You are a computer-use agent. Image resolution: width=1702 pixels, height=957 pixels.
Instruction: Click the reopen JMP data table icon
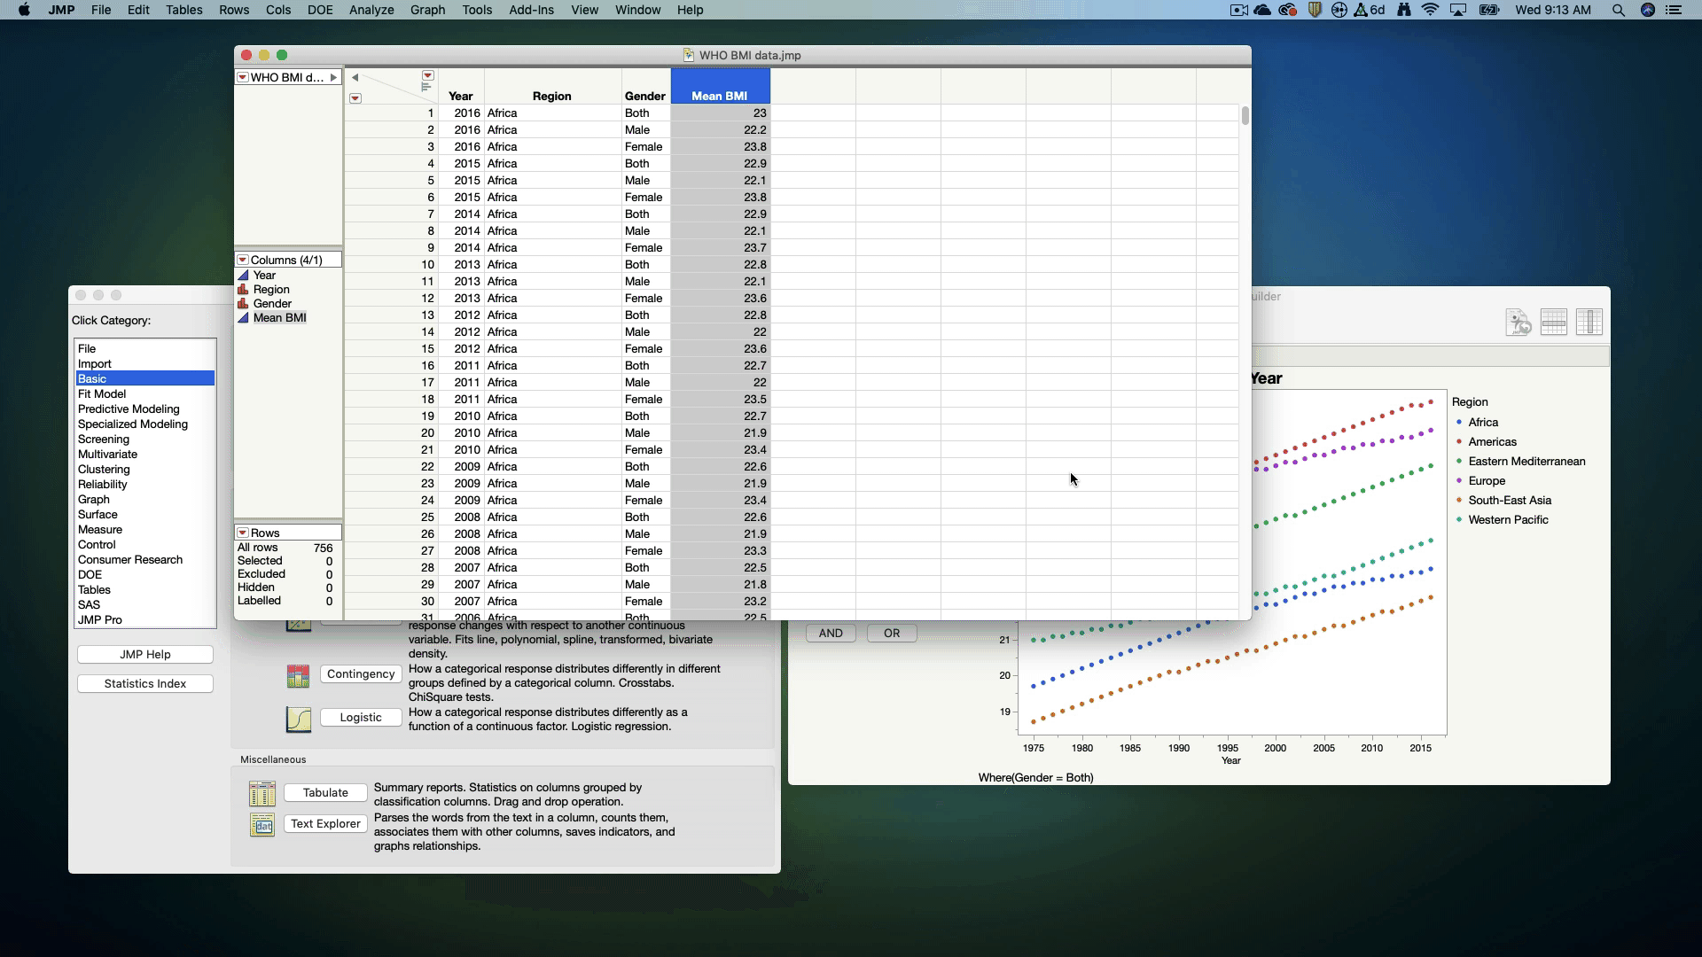1519,323
